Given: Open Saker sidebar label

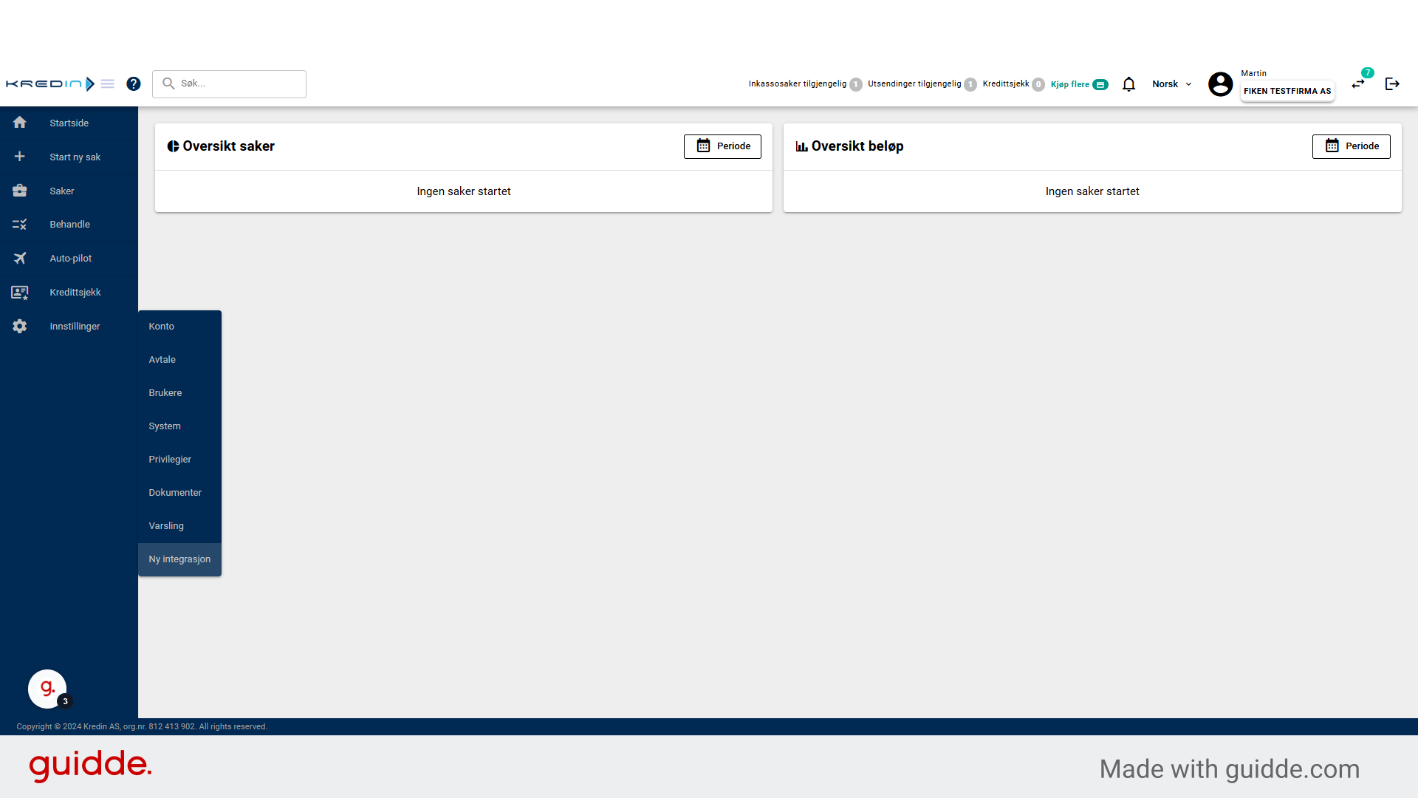Looking at the screenshot, I should click(x=62, y=191).
